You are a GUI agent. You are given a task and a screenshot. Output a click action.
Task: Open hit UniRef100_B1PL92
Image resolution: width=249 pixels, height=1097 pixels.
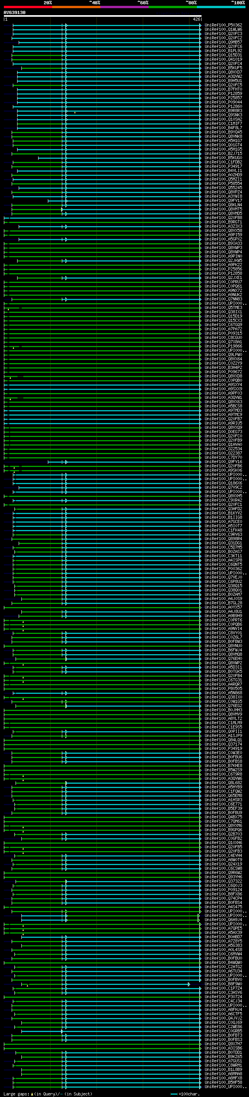pos(223,51)
